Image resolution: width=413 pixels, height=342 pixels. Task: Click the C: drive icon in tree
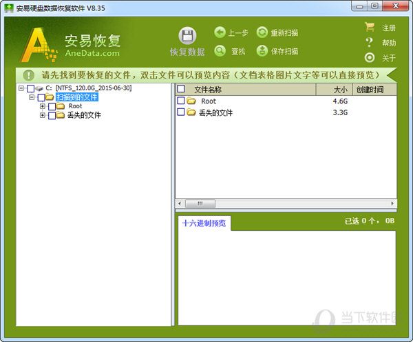pyautogui.click(x=39, y=88)
